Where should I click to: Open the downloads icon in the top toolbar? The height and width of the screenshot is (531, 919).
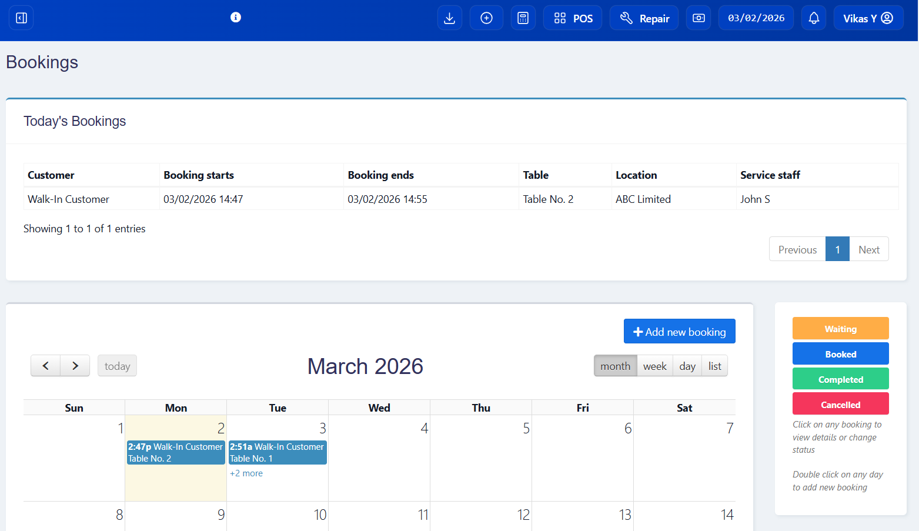[449, 18]
